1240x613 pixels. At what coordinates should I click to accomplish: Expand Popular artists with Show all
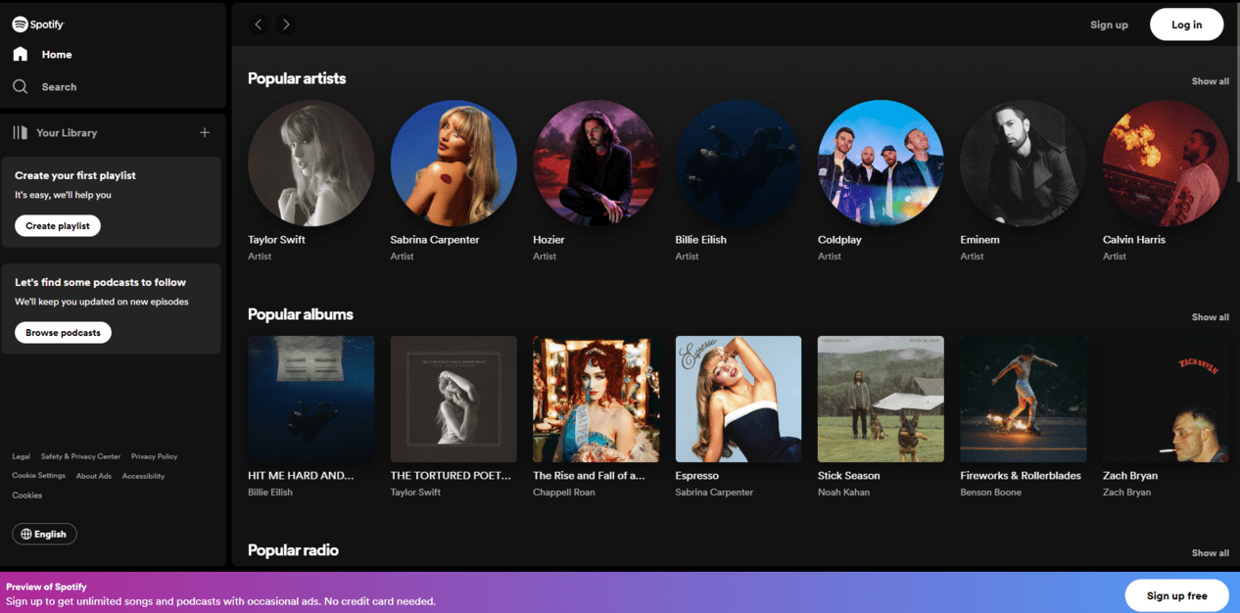[x=1210, y=81]
